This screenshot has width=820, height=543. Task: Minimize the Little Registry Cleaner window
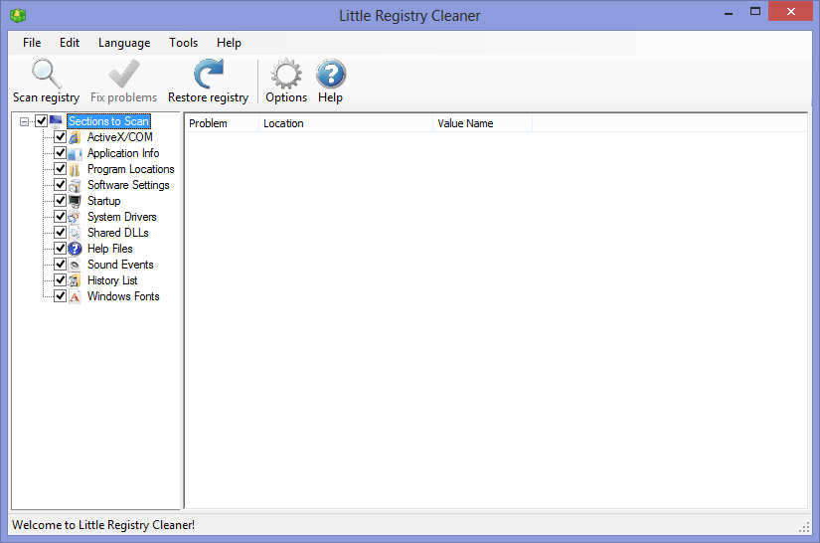click(728, 12)
